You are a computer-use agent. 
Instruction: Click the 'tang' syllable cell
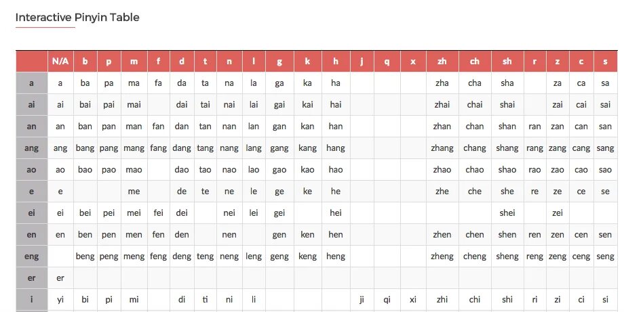coord(206,148)
